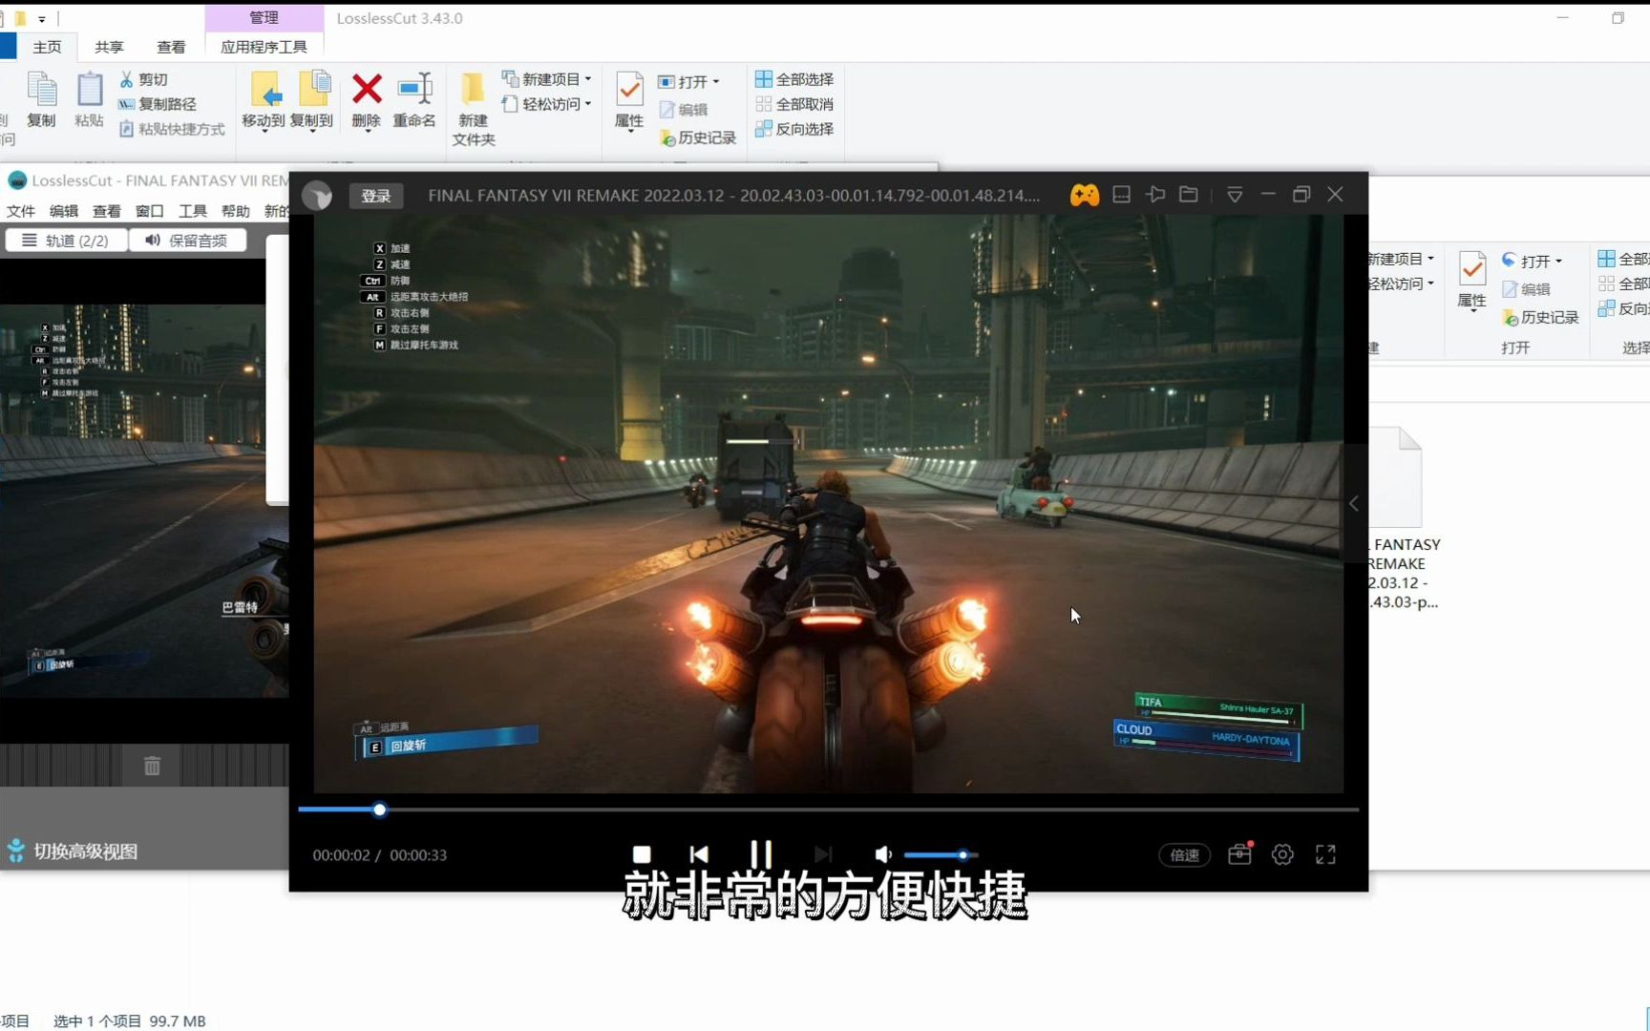
Task: Click the 粘贴 paste icon in ribbon
Action: point(89,100)
